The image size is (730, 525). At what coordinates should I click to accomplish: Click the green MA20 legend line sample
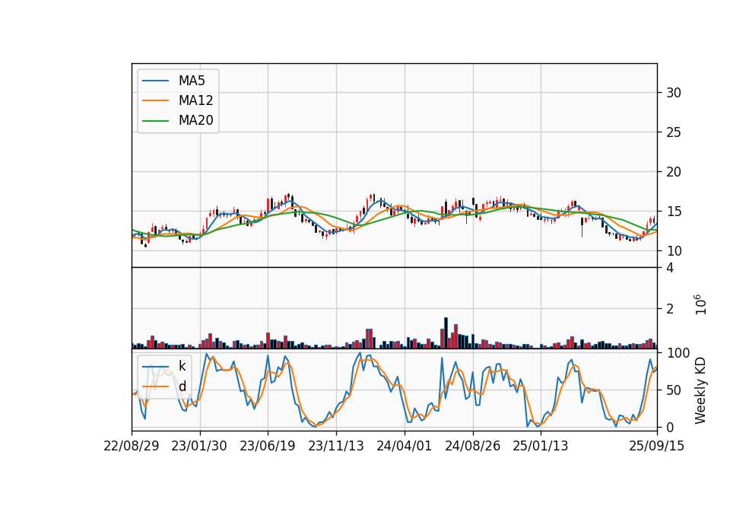tap(155, 120)
